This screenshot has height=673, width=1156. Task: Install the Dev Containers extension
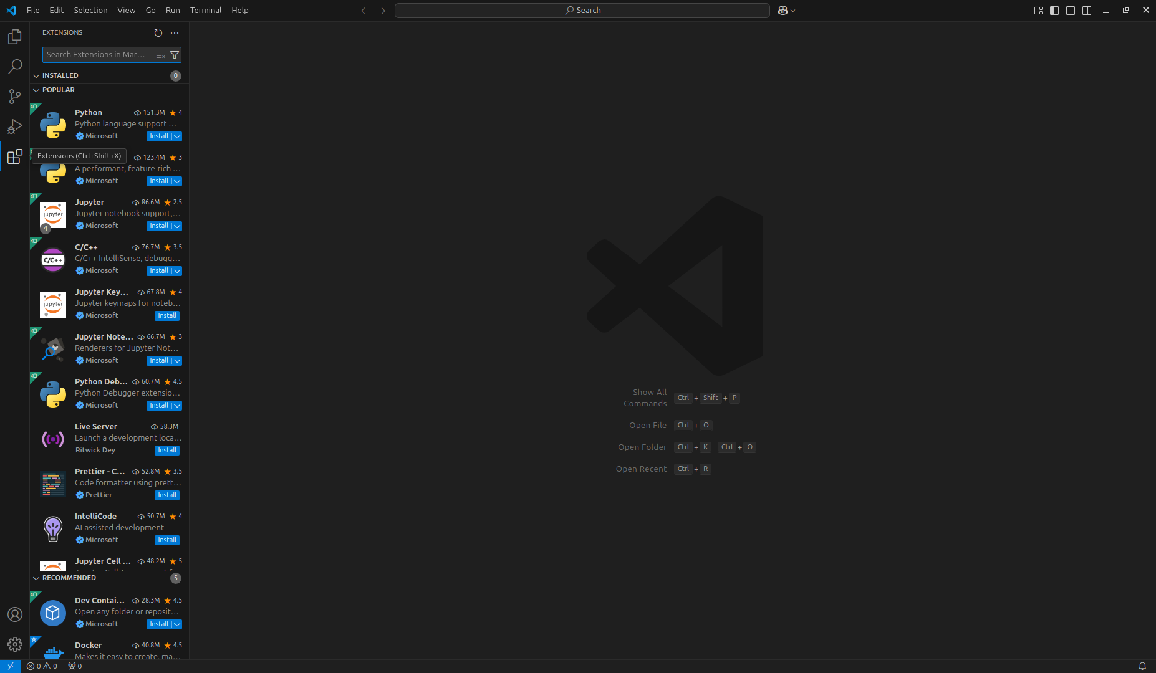[x=159, y=624]
